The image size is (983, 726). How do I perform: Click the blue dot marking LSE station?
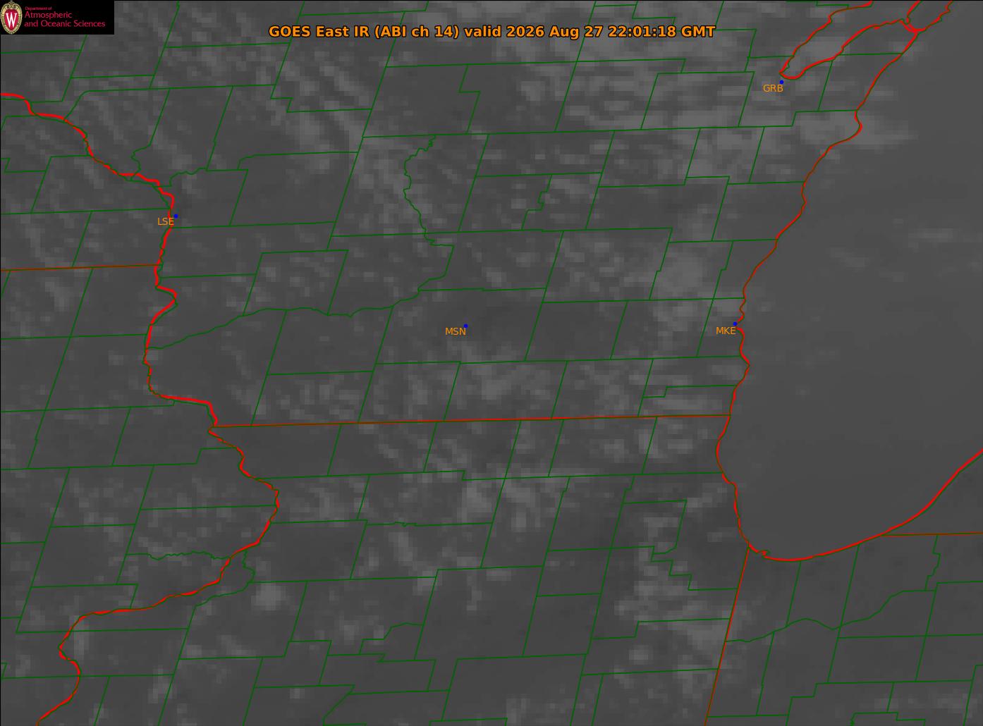[176, 216]
